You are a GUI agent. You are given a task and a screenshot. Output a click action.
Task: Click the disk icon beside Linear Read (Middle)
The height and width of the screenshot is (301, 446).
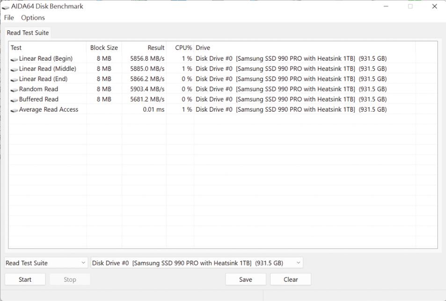tap(14, 69)
